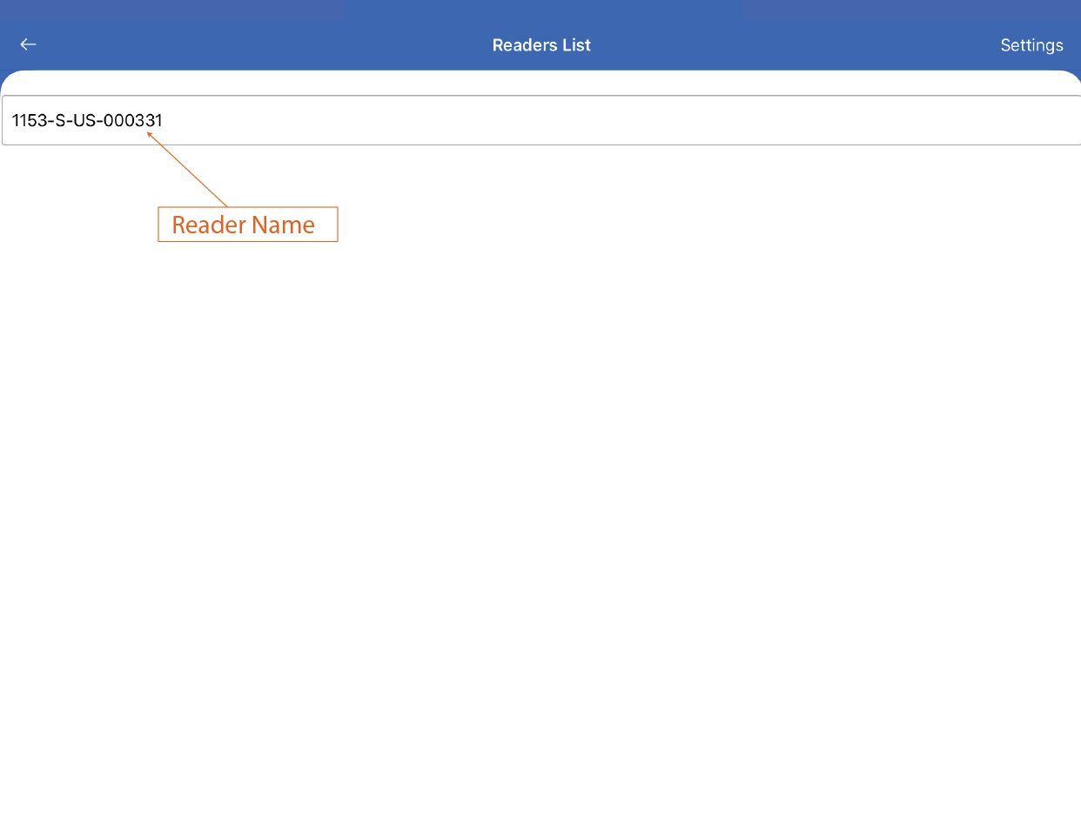Click the Readers List title
Viewport: 1081px width, 813px height.
(x=540, y=45)
